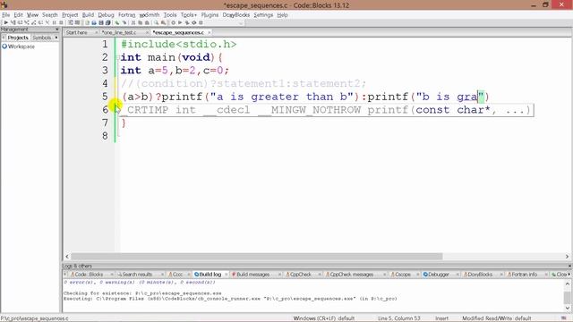Viewport: 573px width, 322px height.
Task: Click the Copy toolbar icon
Action: click(x=141, y=22)
